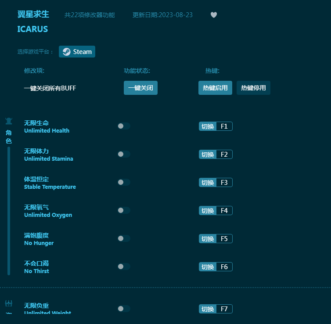
Task: Toggle Unlimited Stamina switch
Action: point(124,154)
